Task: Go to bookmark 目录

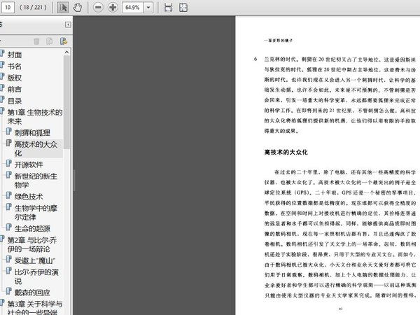Action: coord(15,101)
